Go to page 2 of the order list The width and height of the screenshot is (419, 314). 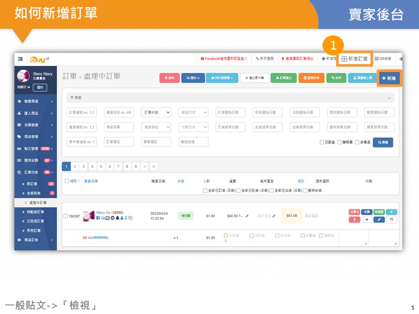[x=75, y=167]
